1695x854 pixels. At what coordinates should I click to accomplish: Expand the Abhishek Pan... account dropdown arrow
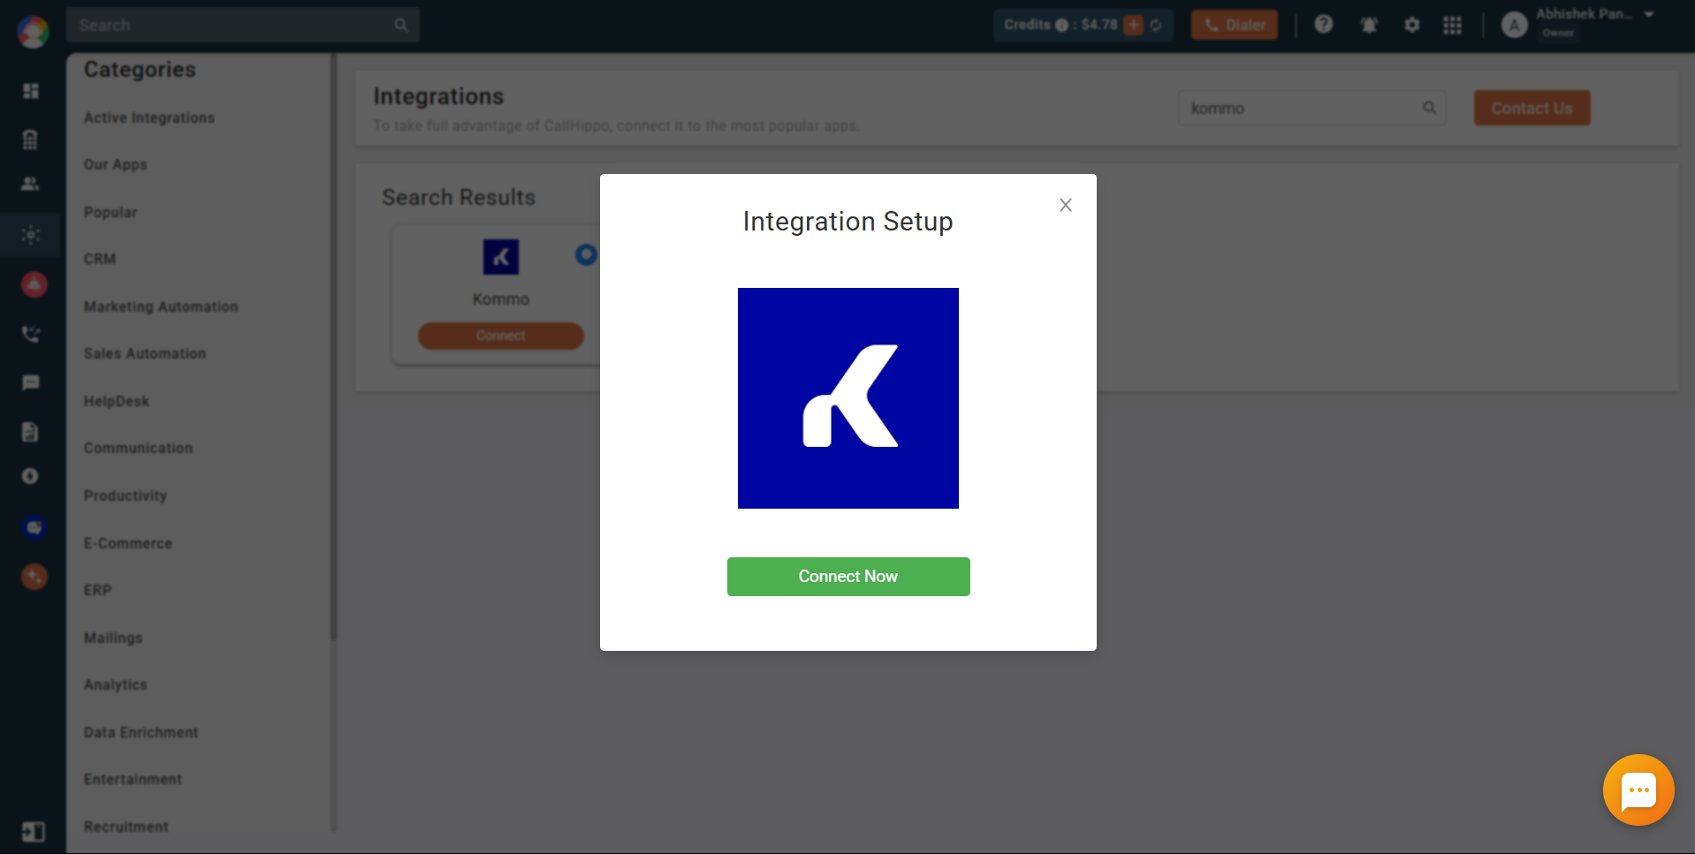[x=1649, y=14]
